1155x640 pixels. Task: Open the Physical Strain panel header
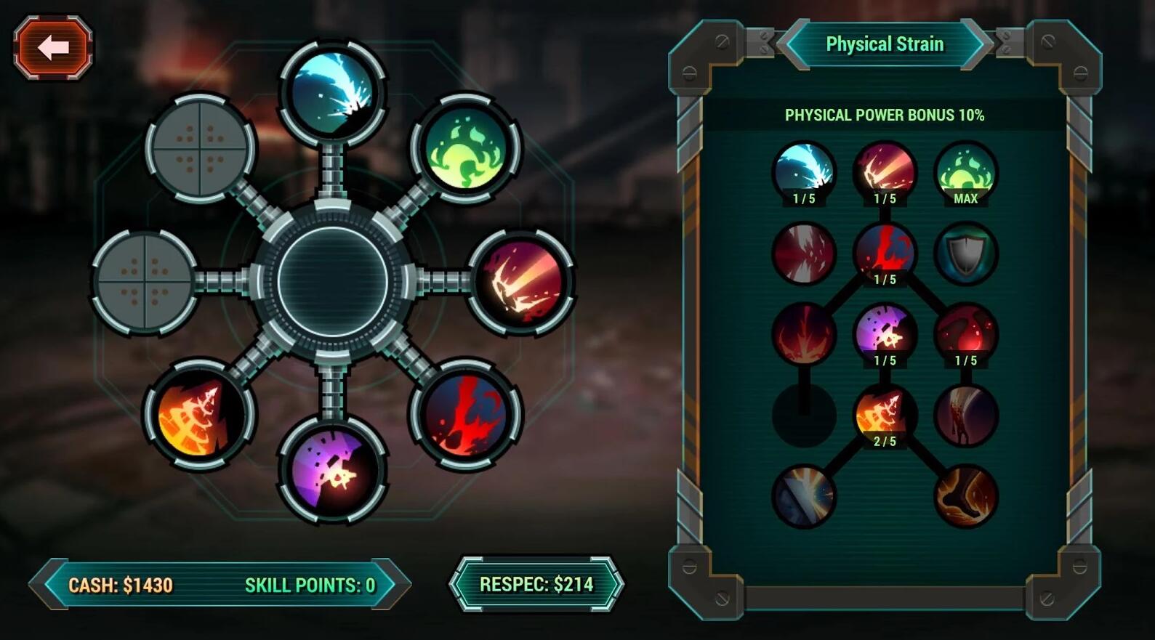pyautogui.click(x=885, y=44)
